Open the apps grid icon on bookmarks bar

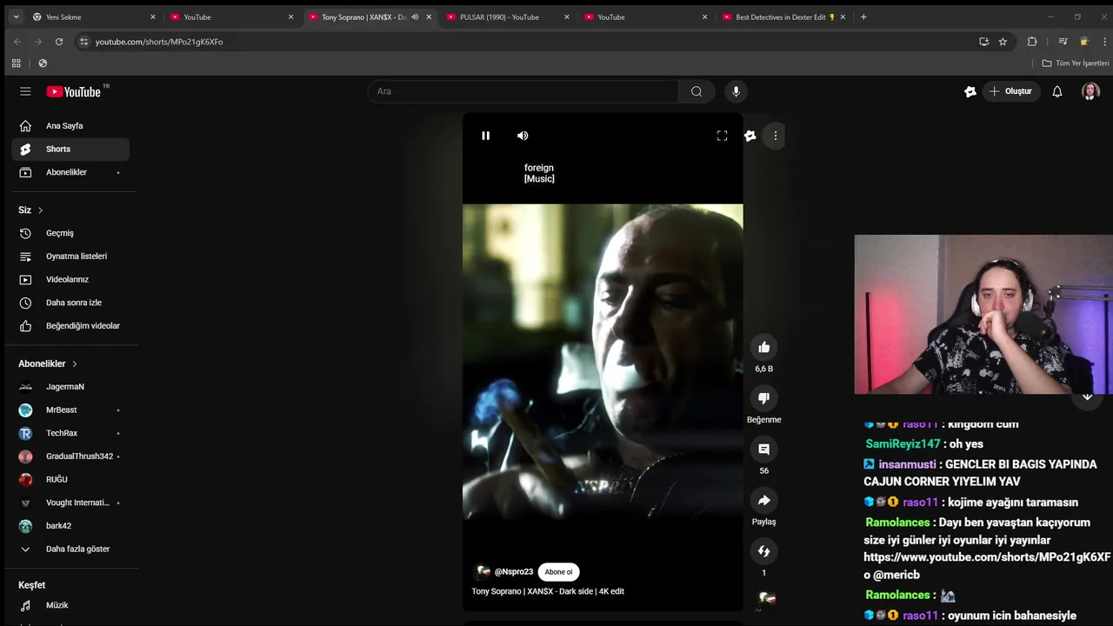(x=16, y=63)
